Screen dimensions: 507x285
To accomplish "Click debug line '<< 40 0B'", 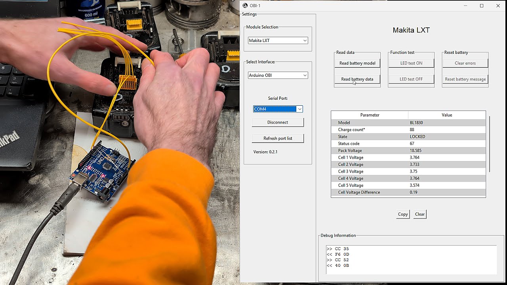I will click(338, 266).
